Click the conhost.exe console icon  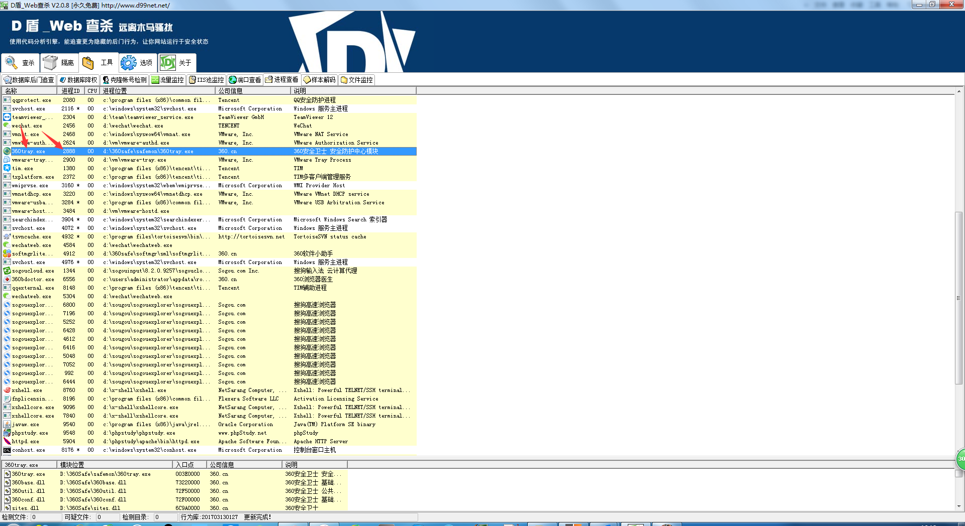point(7,450)
